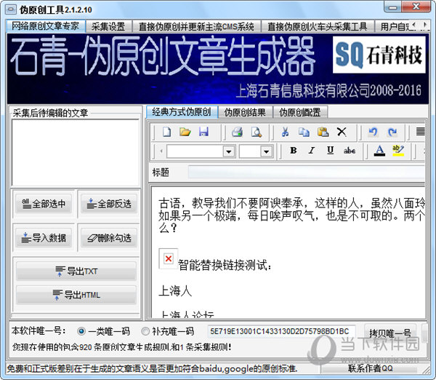
Task: Export articles with 导出TXT button
Action: coord(76,271)
